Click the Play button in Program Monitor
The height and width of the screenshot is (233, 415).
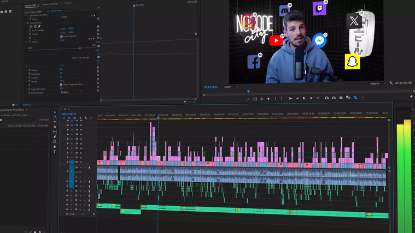(x=304, y=98)
